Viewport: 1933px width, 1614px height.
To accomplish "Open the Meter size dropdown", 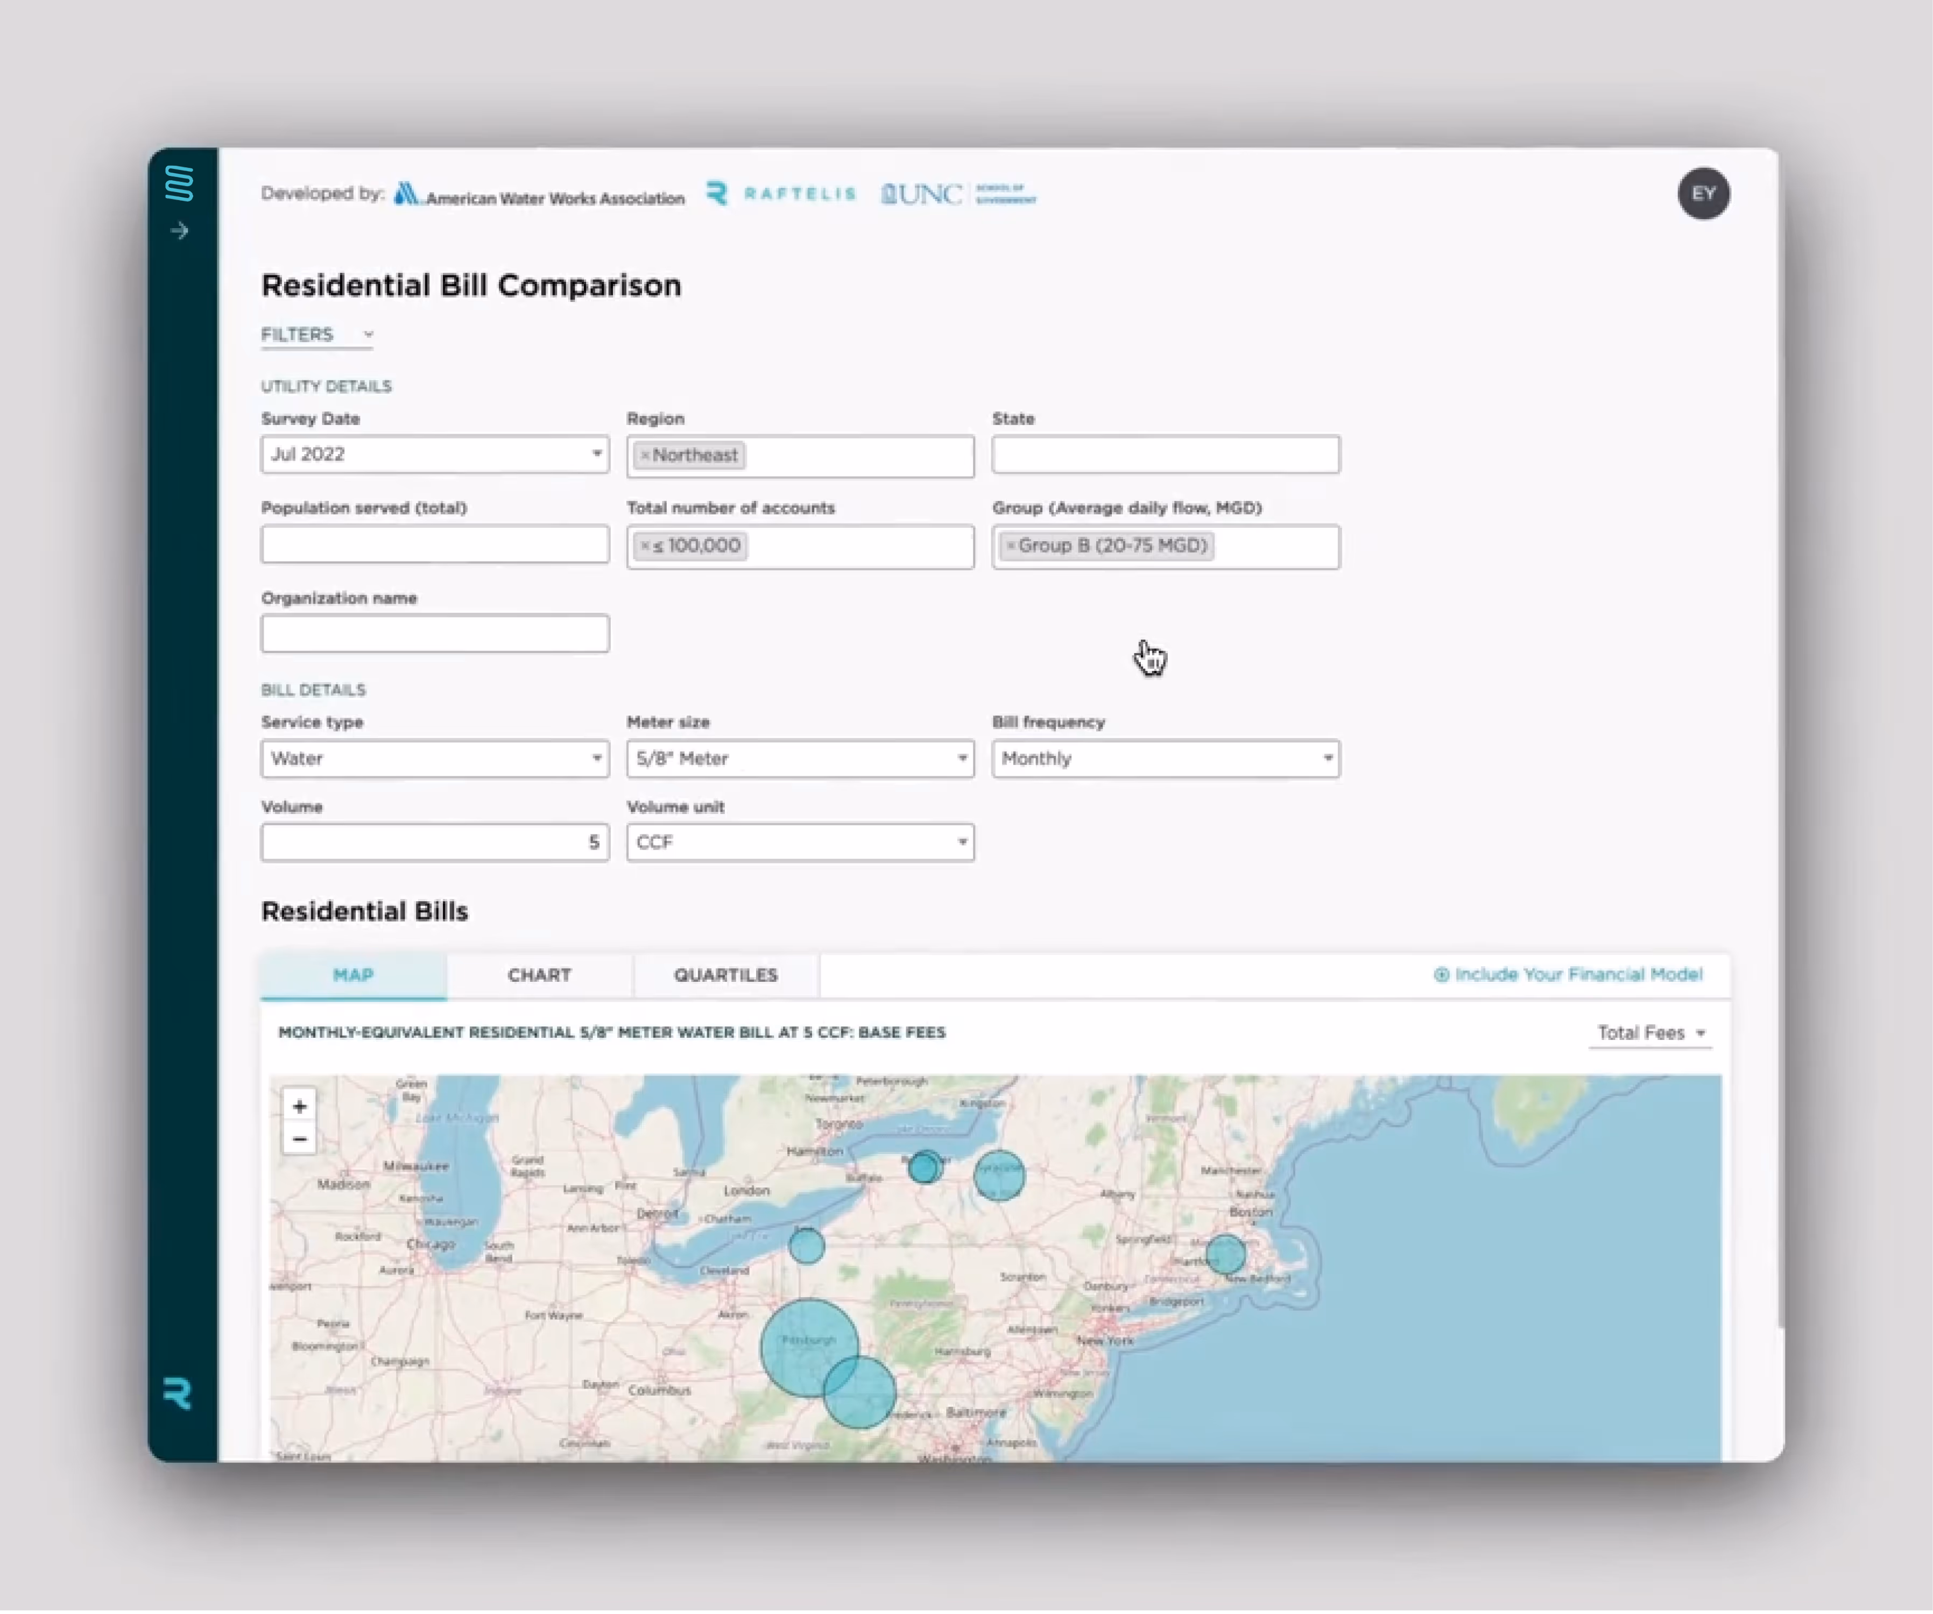I will click(800, 759).
